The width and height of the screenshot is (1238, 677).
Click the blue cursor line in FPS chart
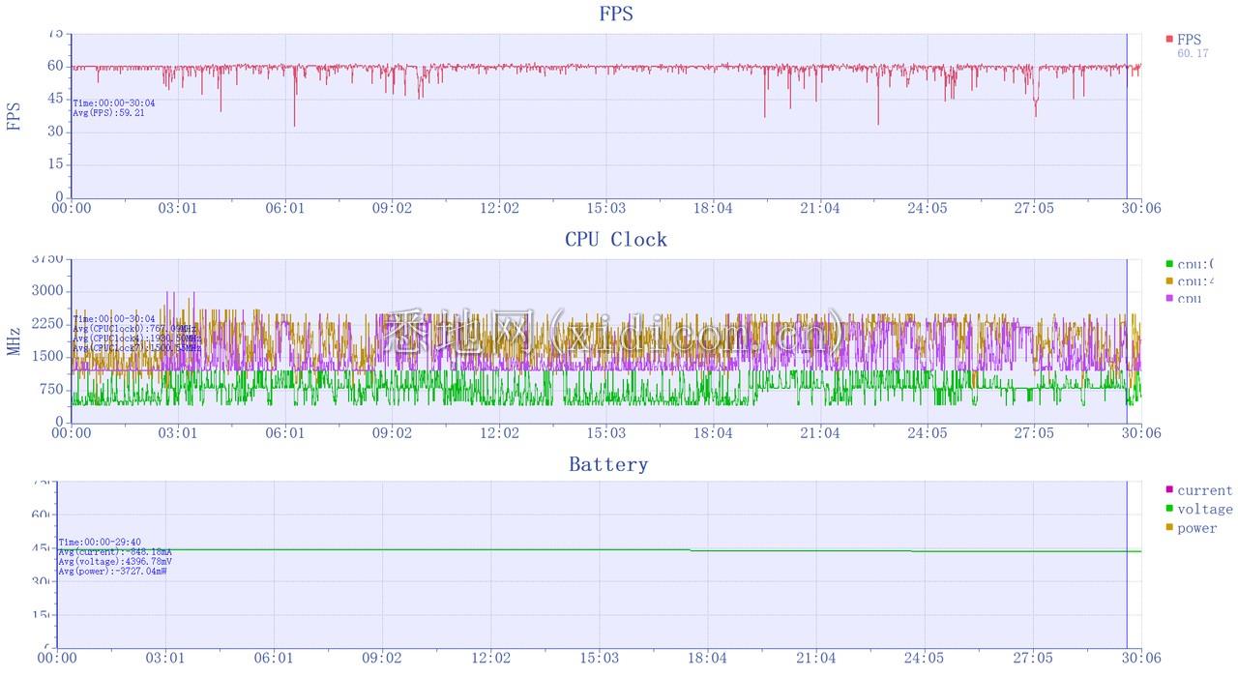pos(1127,116)
